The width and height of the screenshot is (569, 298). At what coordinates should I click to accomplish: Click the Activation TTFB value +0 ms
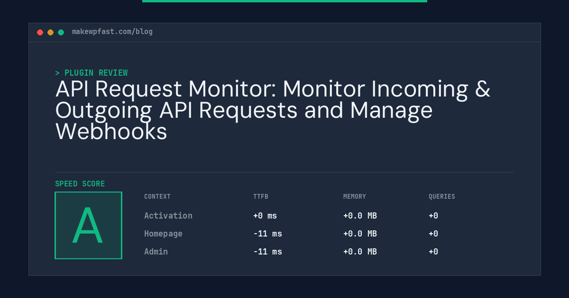pyautogui.click(x=265, y=216)
